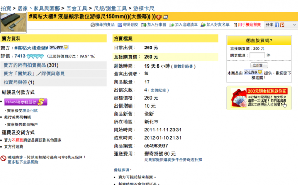
Task: Open the 游標卡尺 breadcrumb category
Action: point(143,8)
